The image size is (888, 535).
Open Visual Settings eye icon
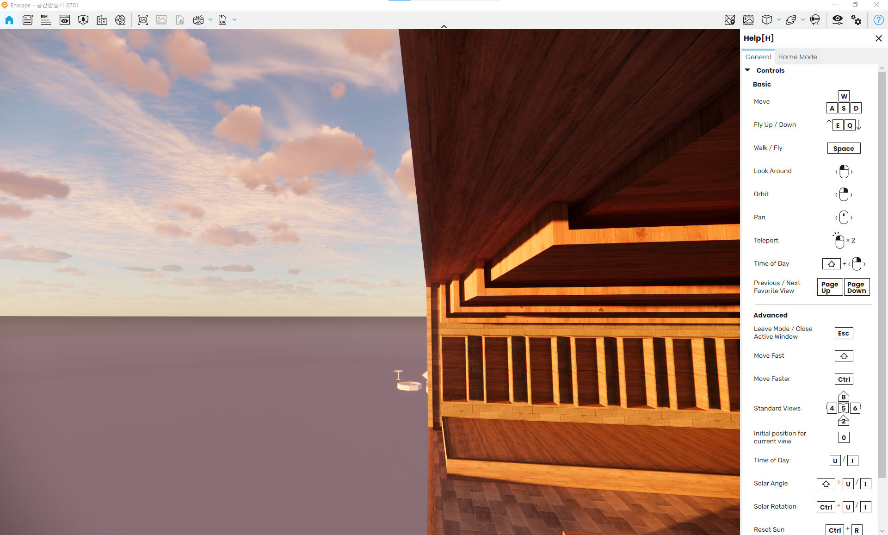[x=837, y=20]
